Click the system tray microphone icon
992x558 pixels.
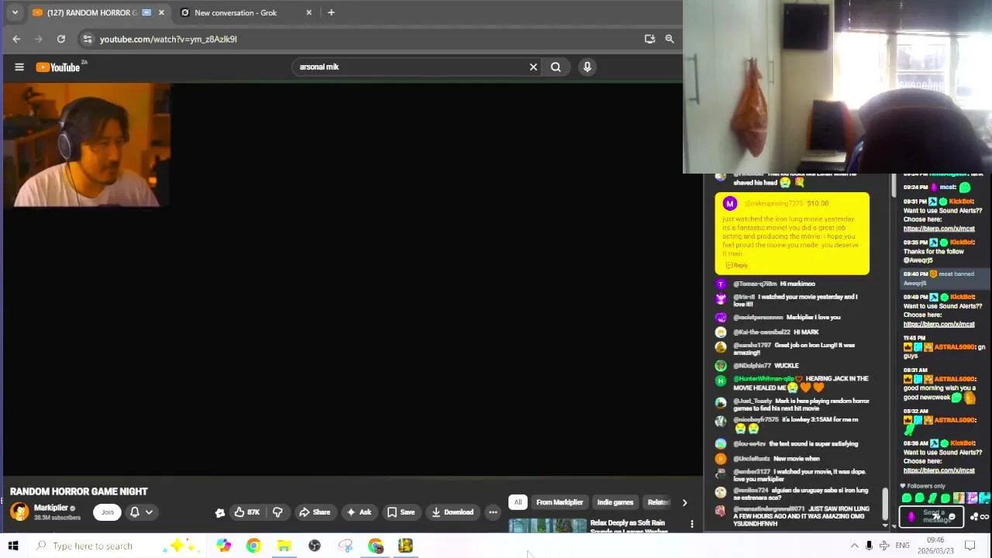pyautogui.click(x=869, y=546)
